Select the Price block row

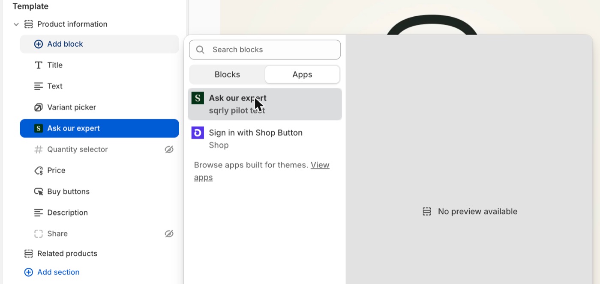pyautogui.click(x=99, y=171)
